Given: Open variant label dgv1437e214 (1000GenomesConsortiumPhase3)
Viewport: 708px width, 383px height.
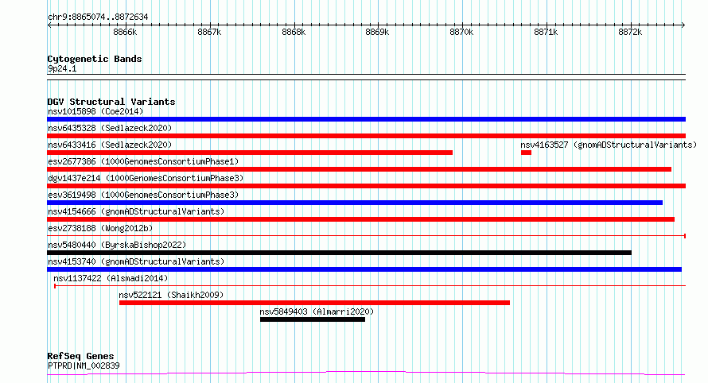Looking at the screenshot, I should pos(146,178).
